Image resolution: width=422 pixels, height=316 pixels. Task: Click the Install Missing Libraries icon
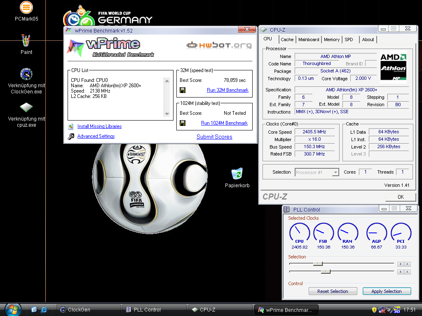pyautogui.click(x=71, y=126)
